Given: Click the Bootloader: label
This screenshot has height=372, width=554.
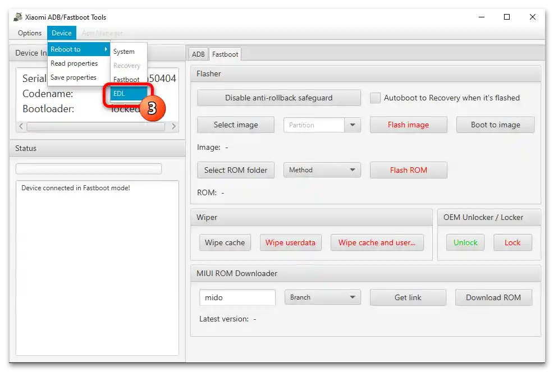Looking at the screenshot, I should 48,109.
